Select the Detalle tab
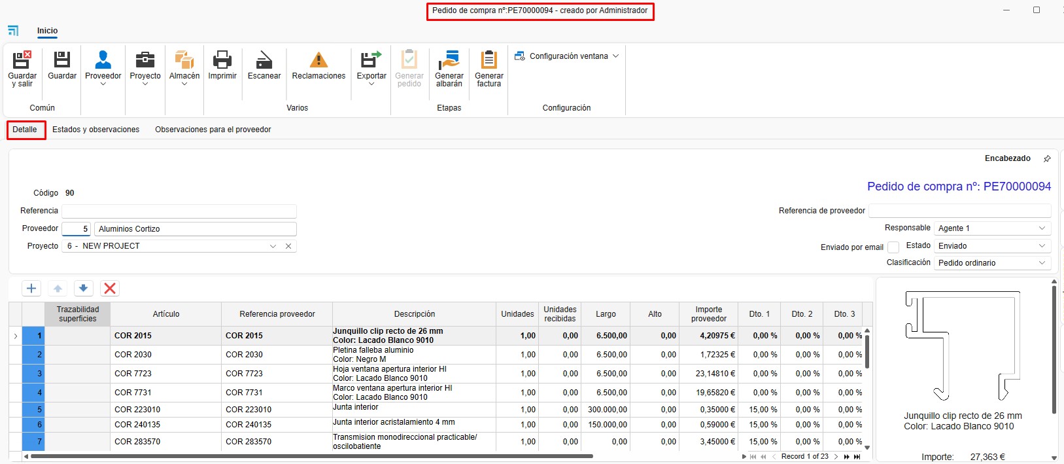The height and width of the screenshot is (464, 1064). pos(25,130)
